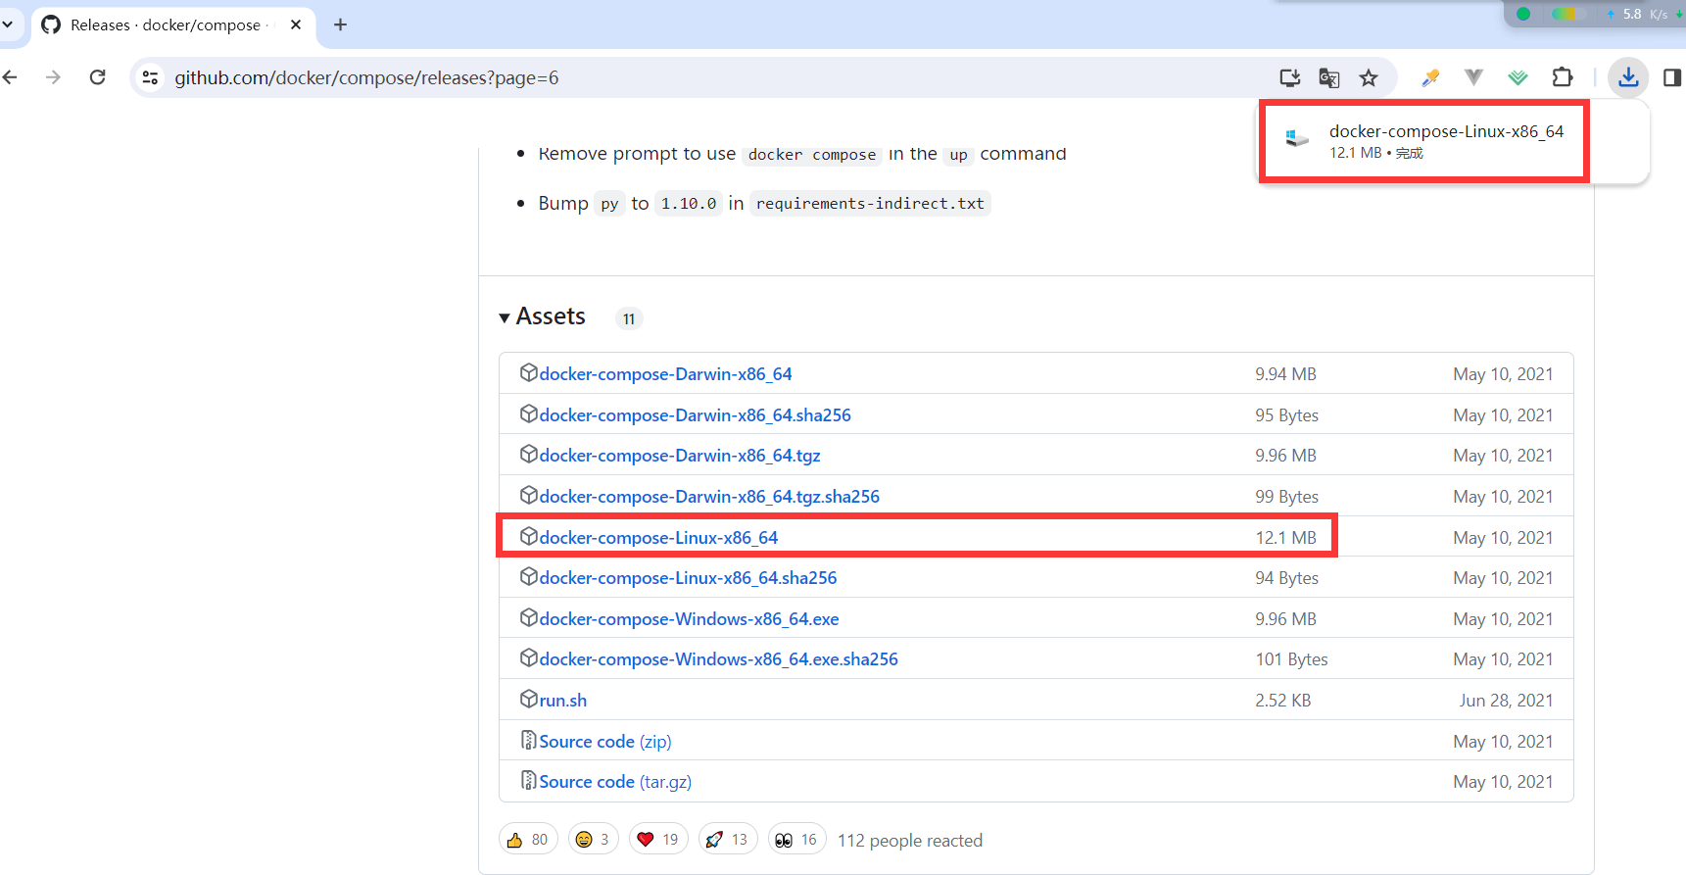Click the '1.10.0' version code text

click(689, 204)
